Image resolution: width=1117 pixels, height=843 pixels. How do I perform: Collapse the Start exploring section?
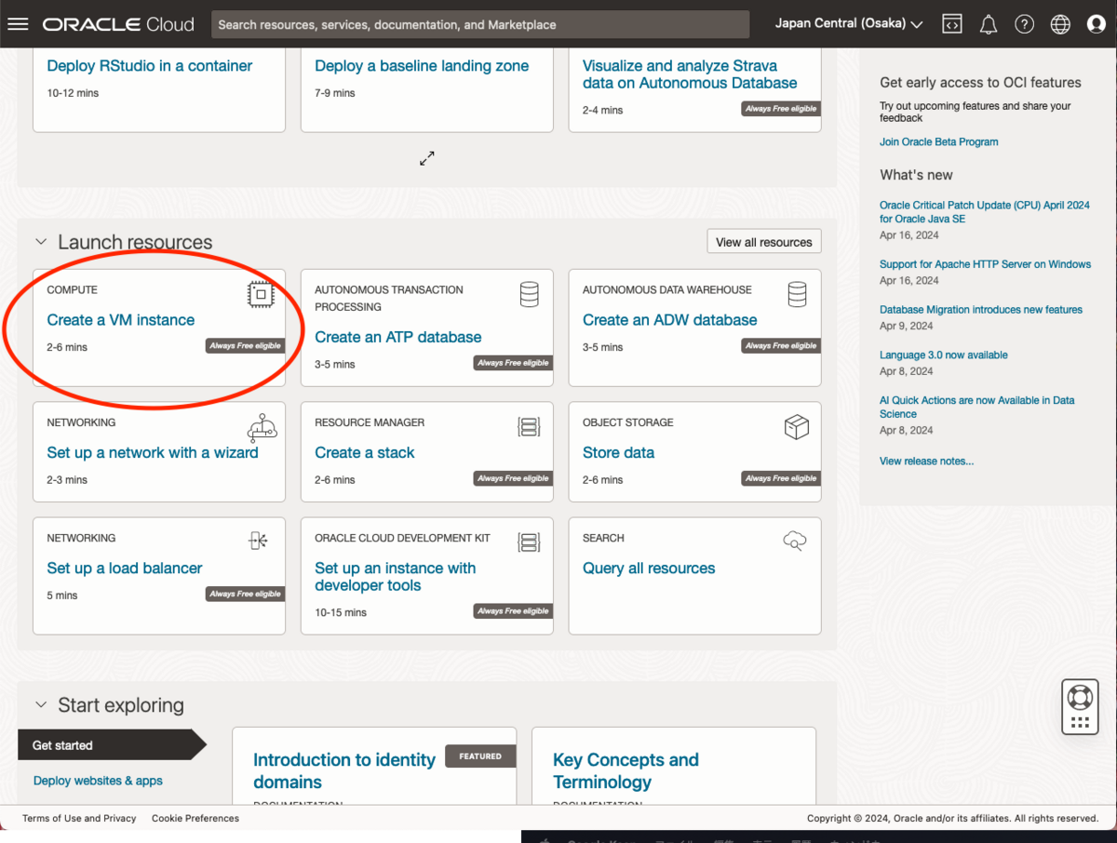click(40, 705)
